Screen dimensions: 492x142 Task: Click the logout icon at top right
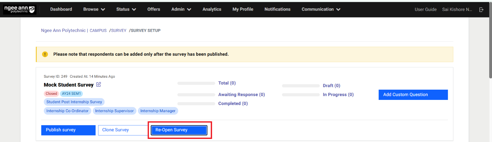tap(481, 10)
